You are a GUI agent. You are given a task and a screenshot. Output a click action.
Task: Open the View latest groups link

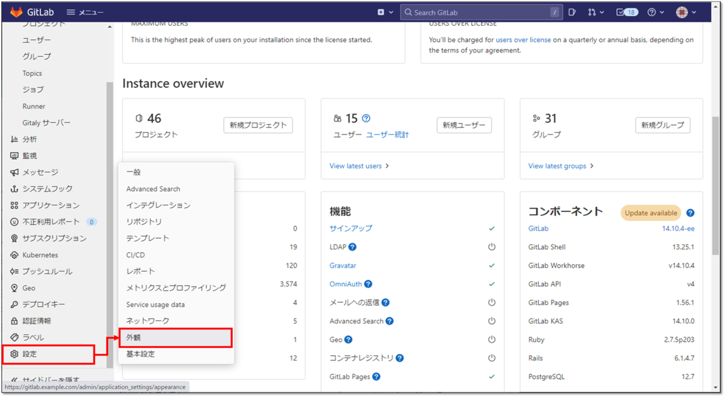point(561,166)
